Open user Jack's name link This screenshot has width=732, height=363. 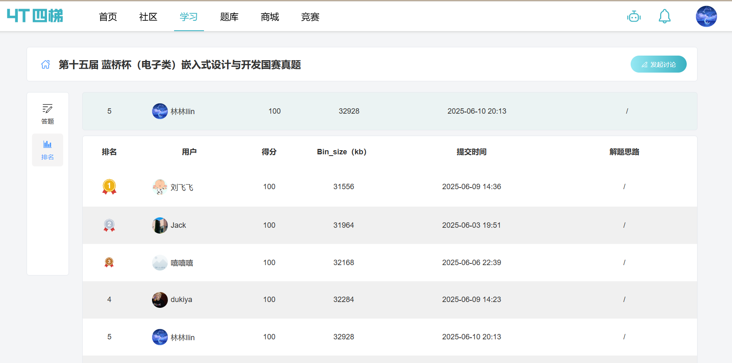coord(178,225)
